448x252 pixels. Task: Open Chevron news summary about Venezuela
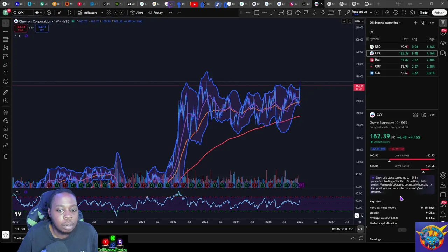[x=402, y=184]
